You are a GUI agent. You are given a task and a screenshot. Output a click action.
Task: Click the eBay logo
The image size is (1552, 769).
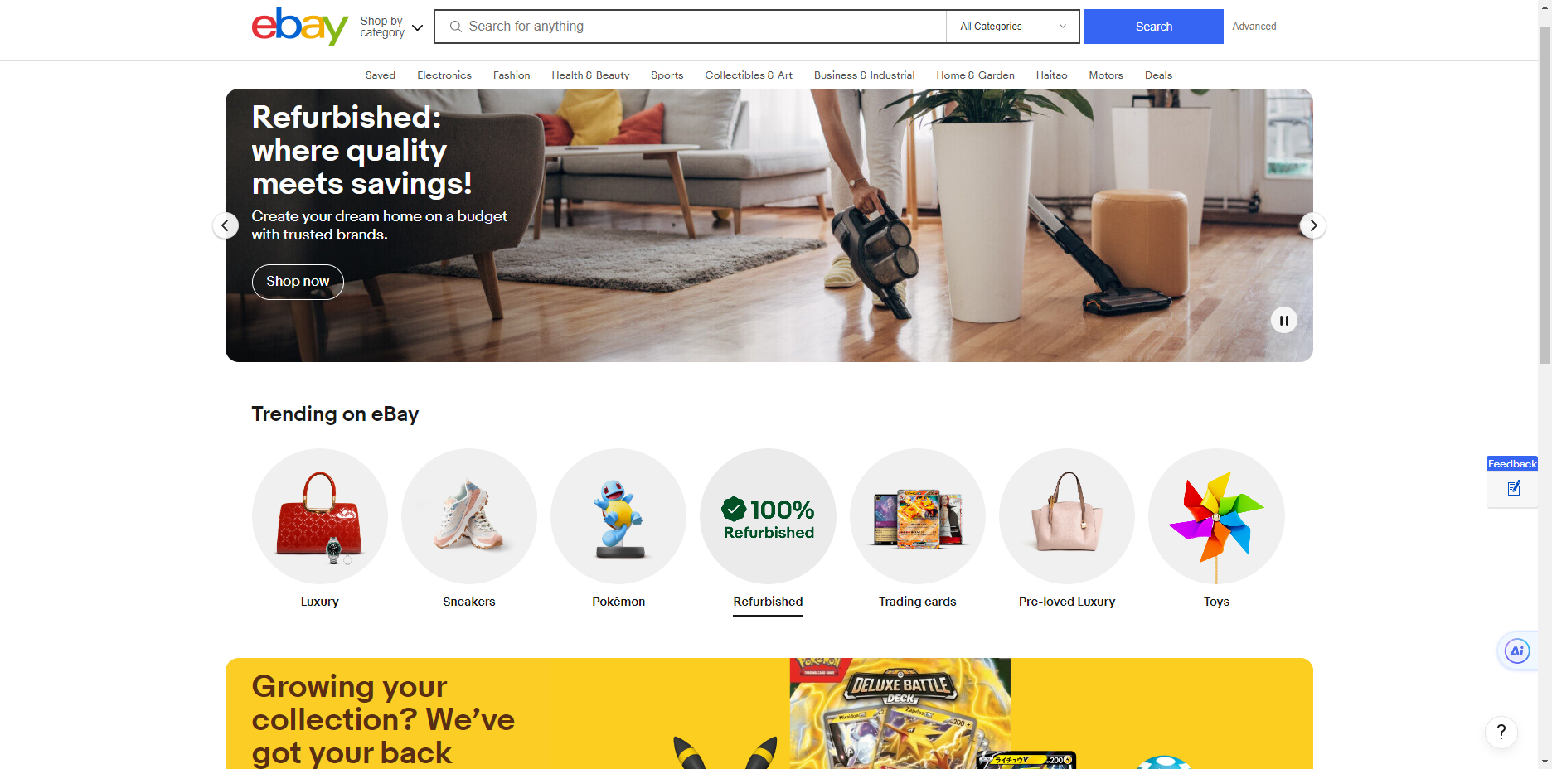coord(300,27)
